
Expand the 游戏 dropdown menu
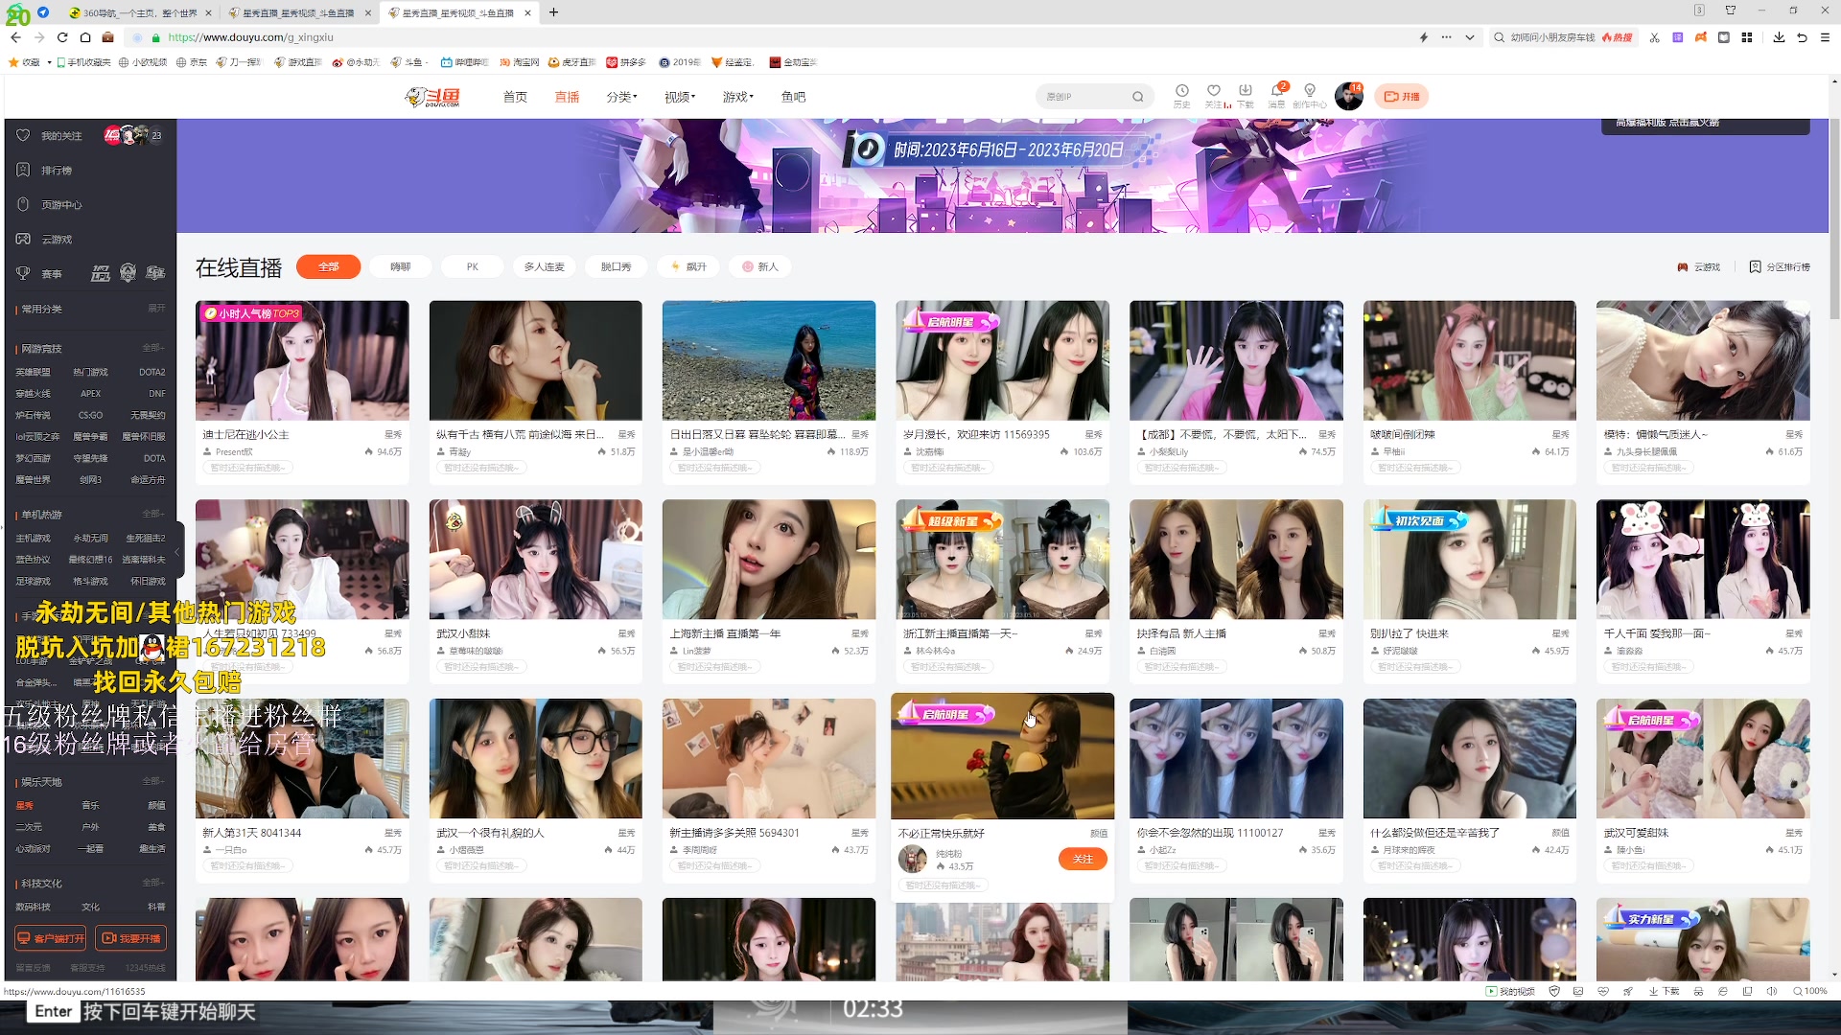(736, 96)
